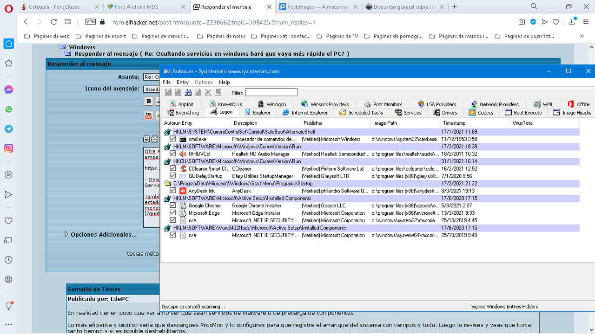Open WhatsApp in the Opera sidebar
Screen dimensions: 595x334
pyautogui.click(x=8, y=109)
